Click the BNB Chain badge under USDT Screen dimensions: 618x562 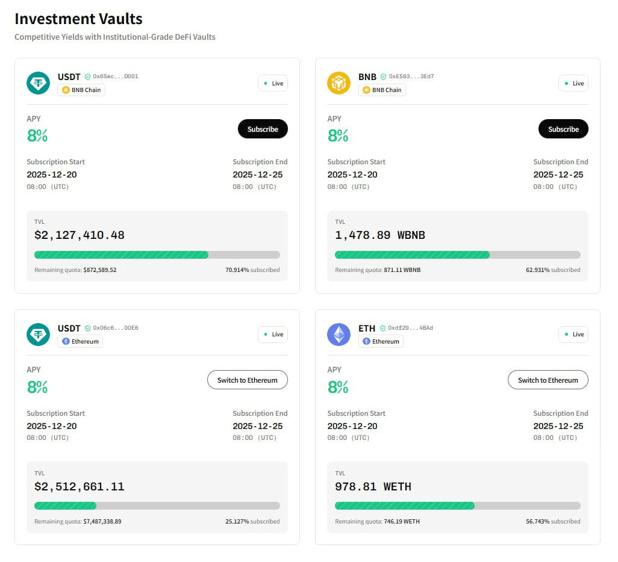81,90
